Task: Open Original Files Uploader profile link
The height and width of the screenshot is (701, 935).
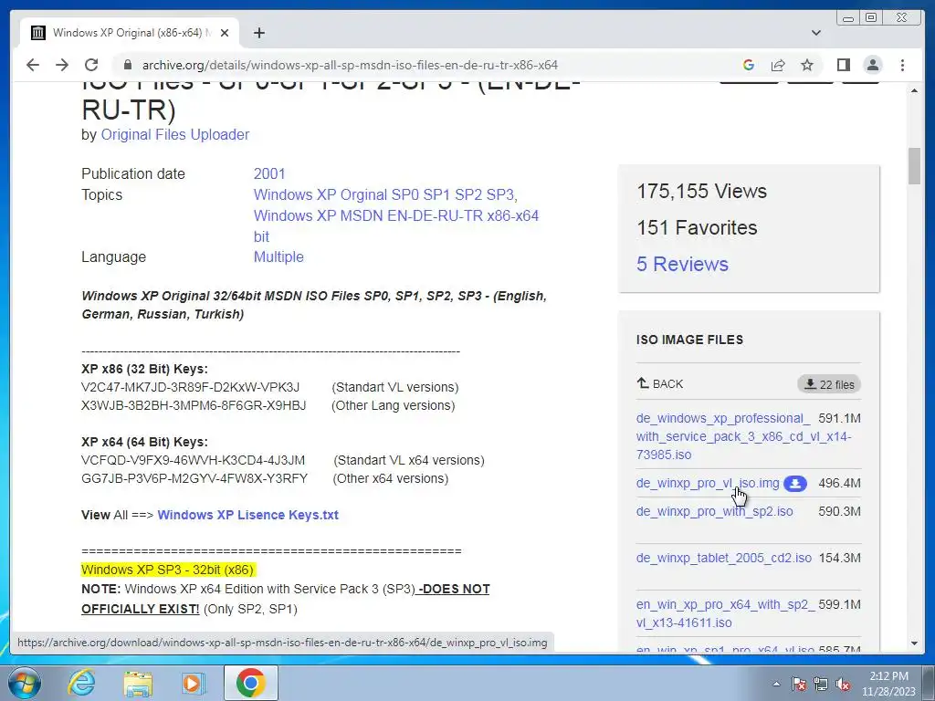Action: pos(174,135)
